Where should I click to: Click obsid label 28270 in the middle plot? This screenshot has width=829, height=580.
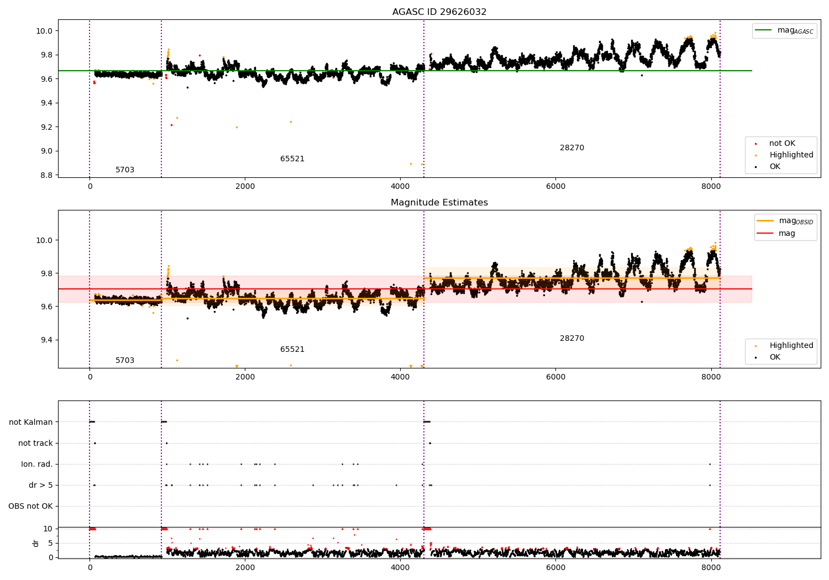tap(572, 339)
